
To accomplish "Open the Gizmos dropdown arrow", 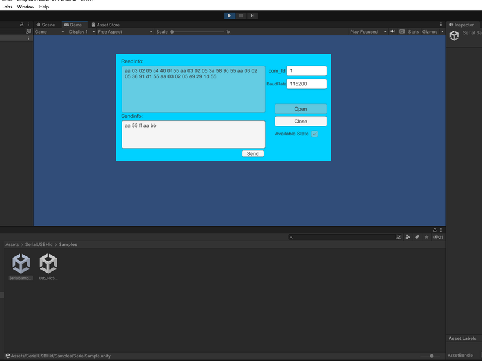I will point(442,32).
